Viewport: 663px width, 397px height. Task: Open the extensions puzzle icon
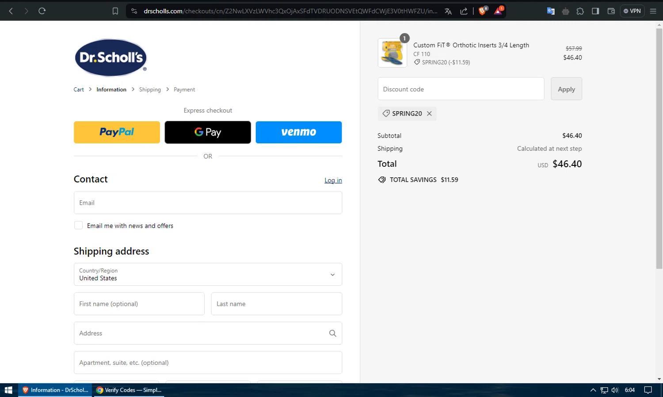click(x=580, y=11)
